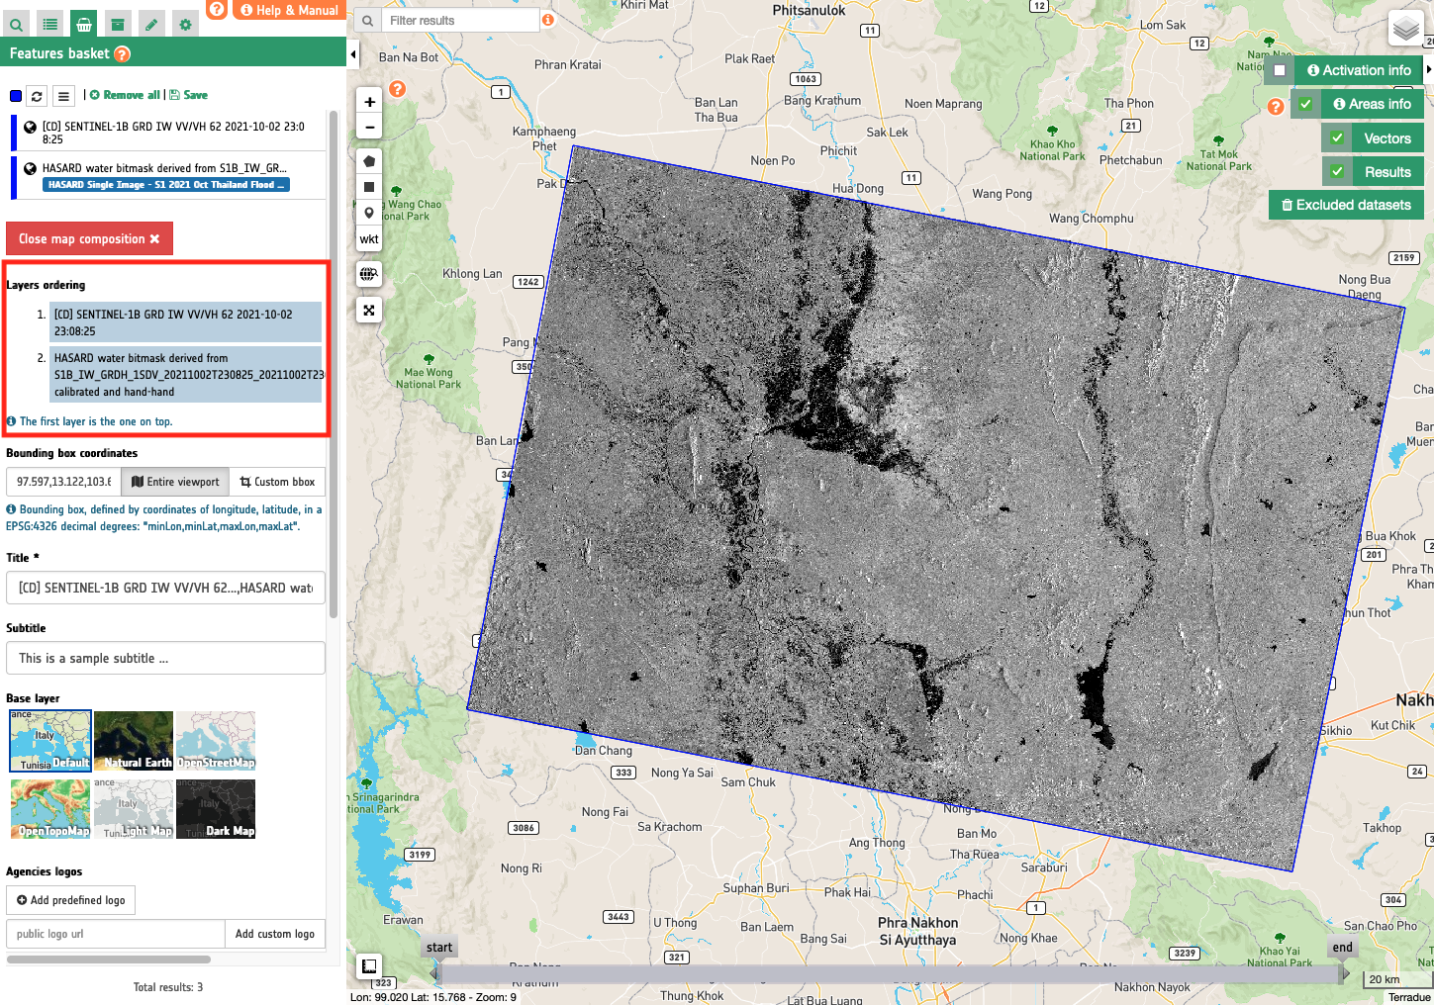Zoom in the map with plus button
The image size is (1434, 1005).
click(369, 101)
